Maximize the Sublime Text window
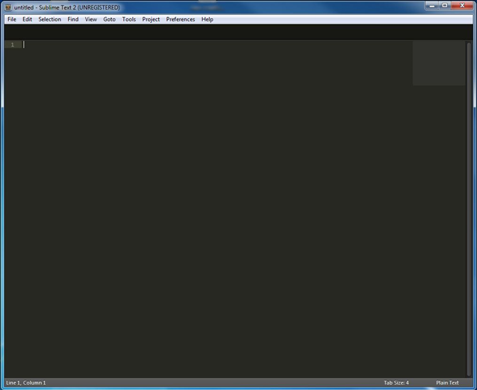Viewport: 477px width, 390px height. [x=445, y=5]
